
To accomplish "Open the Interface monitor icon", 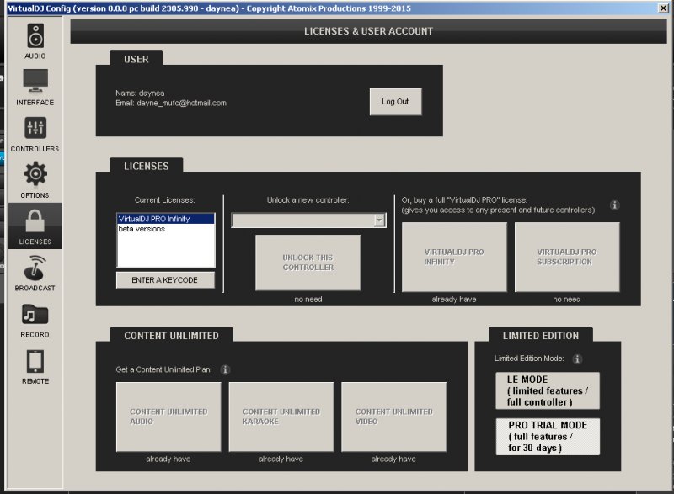I will [35, 81].
